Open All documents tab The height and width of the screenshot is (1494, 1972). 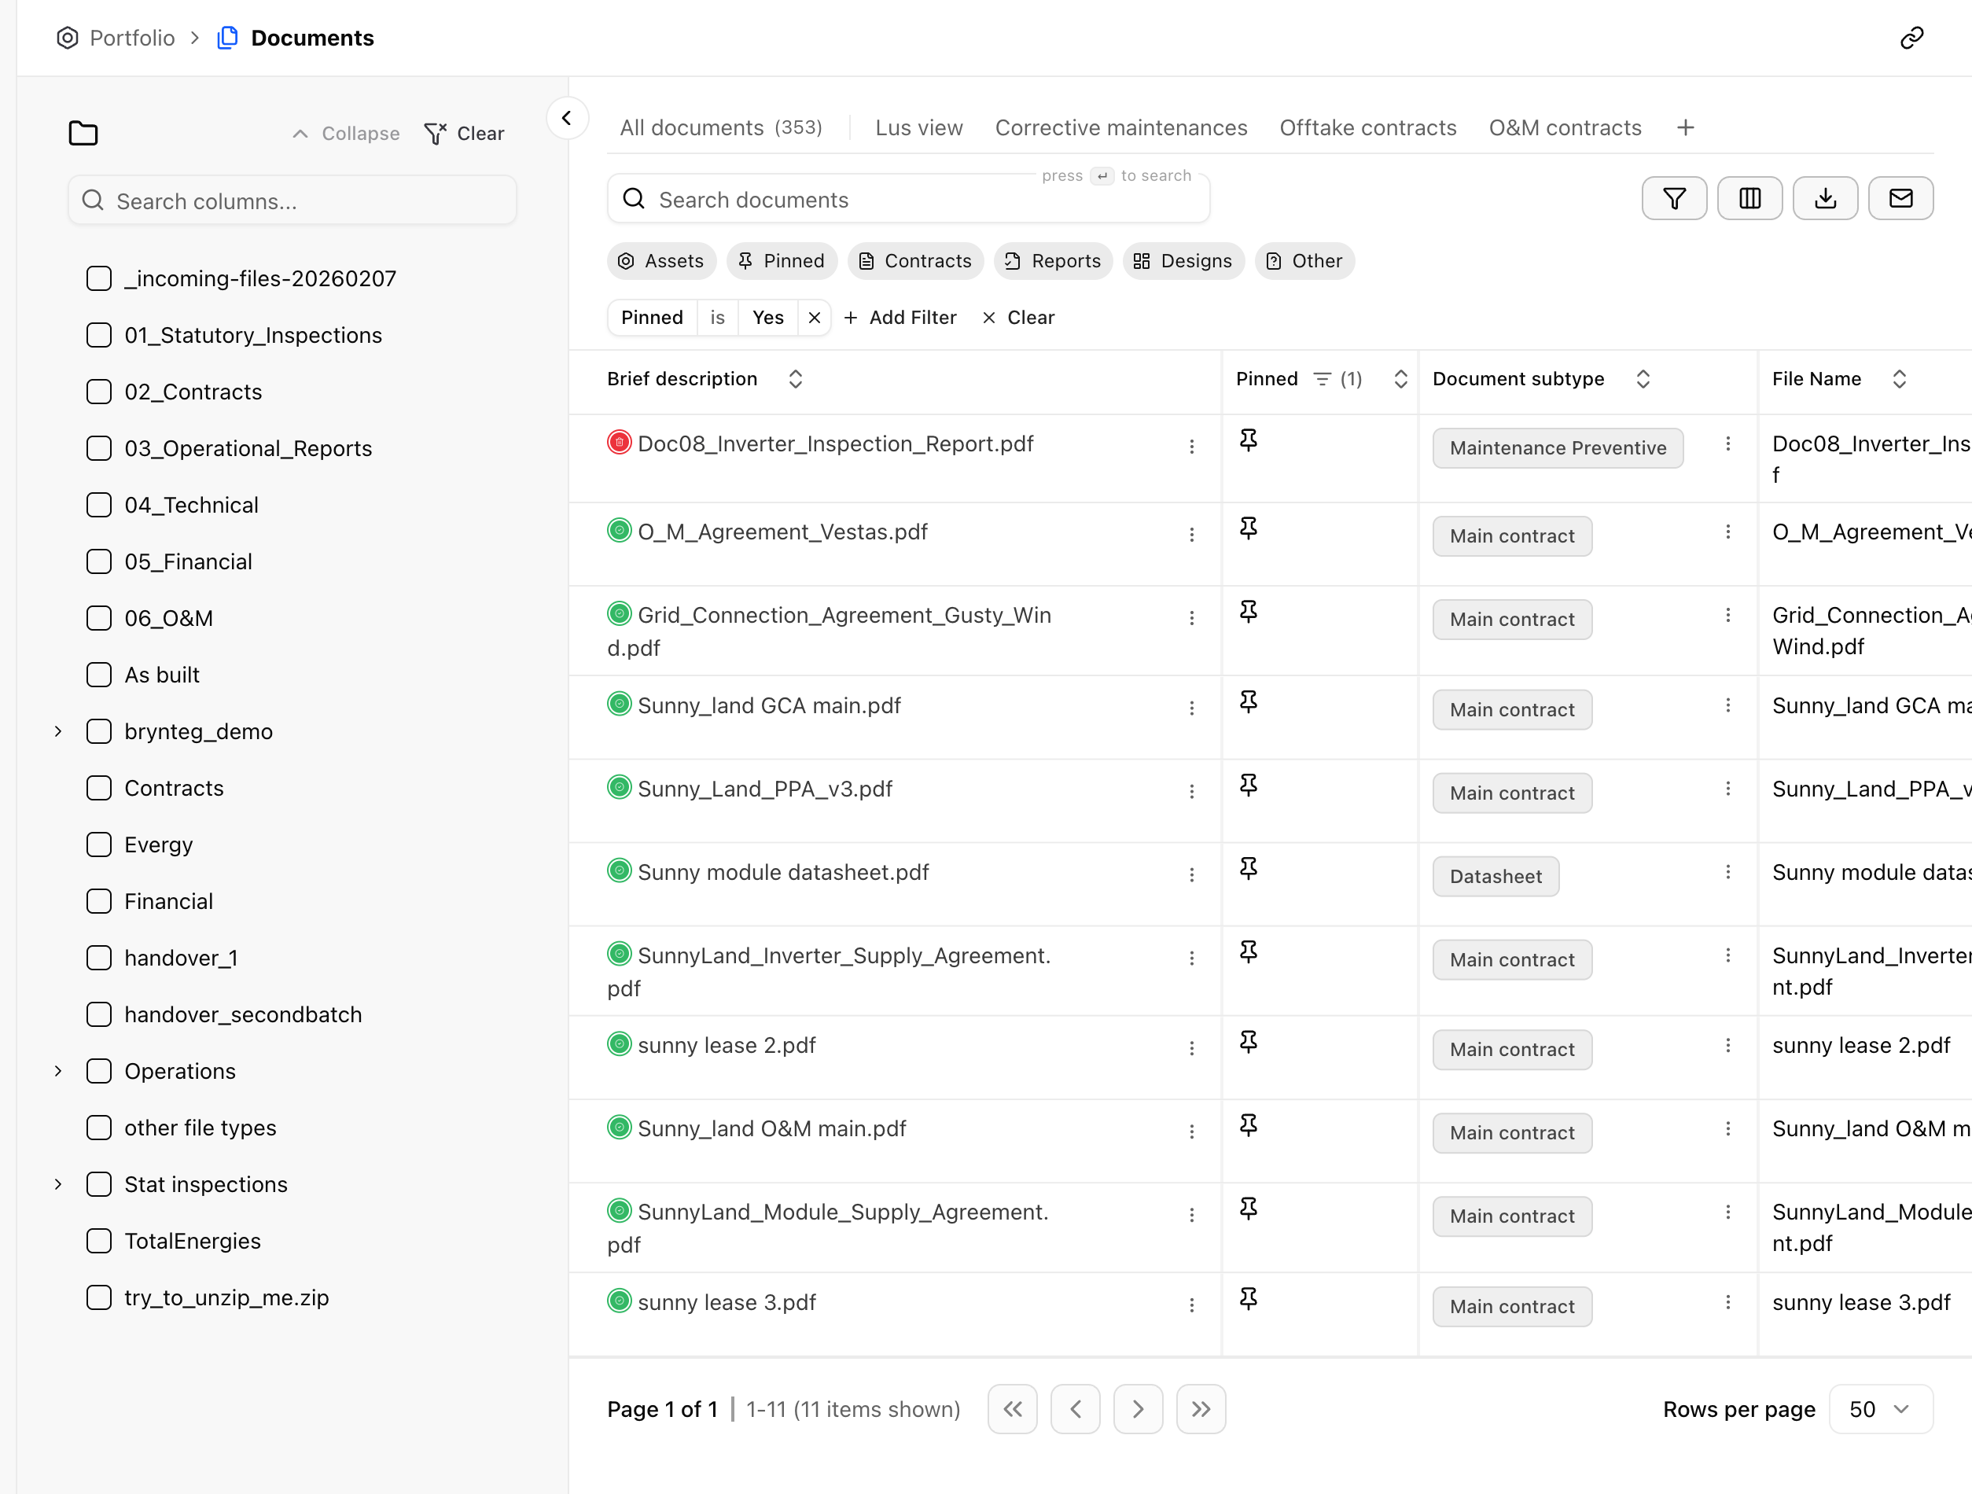(721, 127)
